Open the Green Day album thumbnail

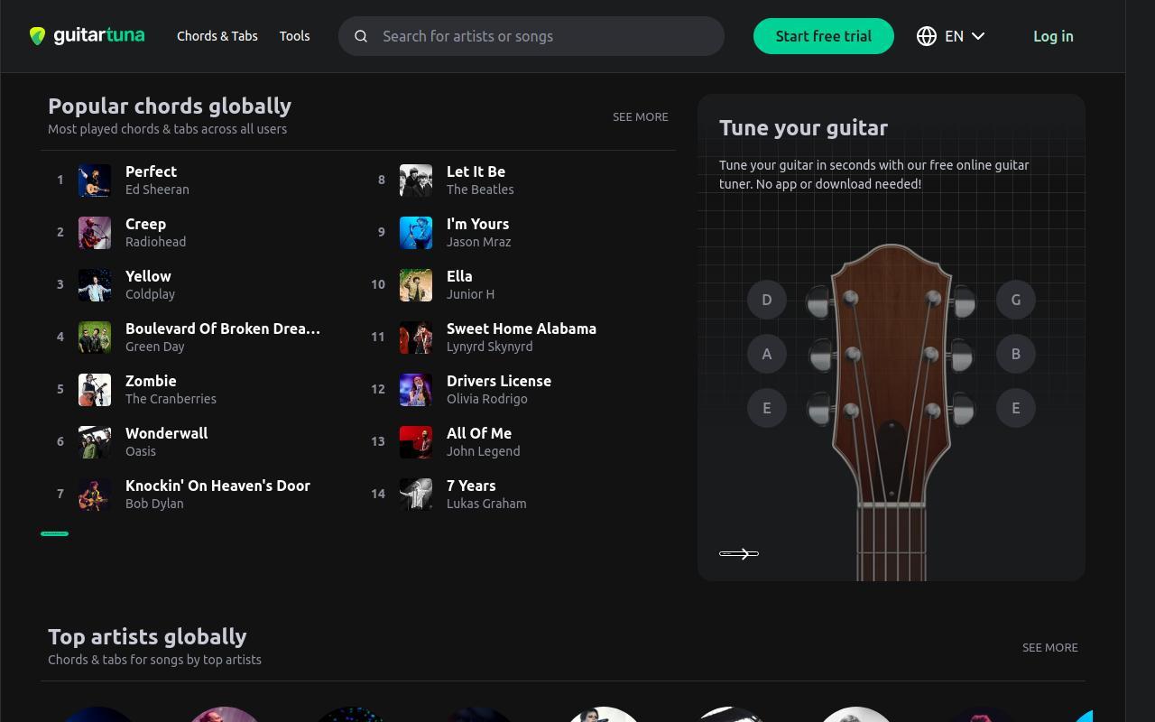(95, 338)
